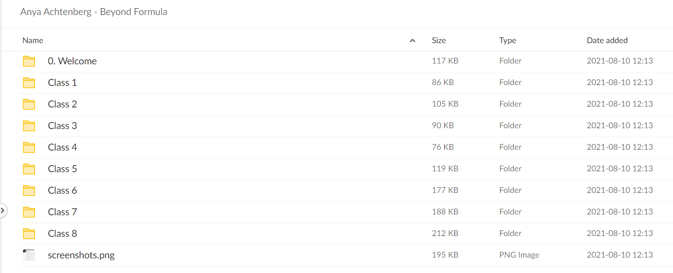Sort by Date added column
The height and width of the screenshot is (273, 673).
coord(607,40)
